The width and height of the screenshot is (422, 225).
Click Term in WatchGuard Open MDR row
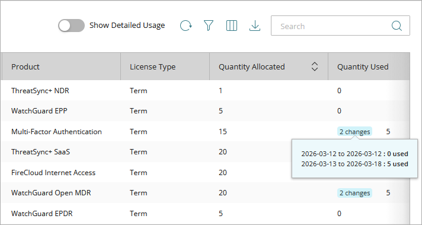tap(138, 193)
